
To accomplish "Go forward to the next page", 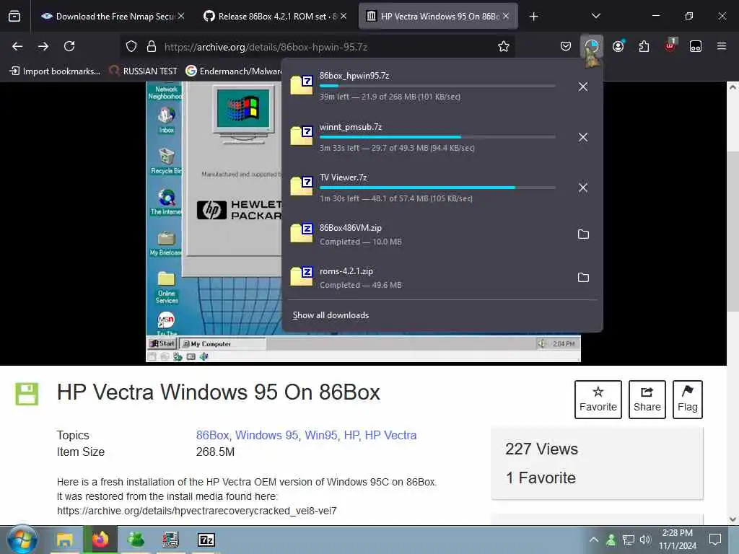I will point(43,46).
